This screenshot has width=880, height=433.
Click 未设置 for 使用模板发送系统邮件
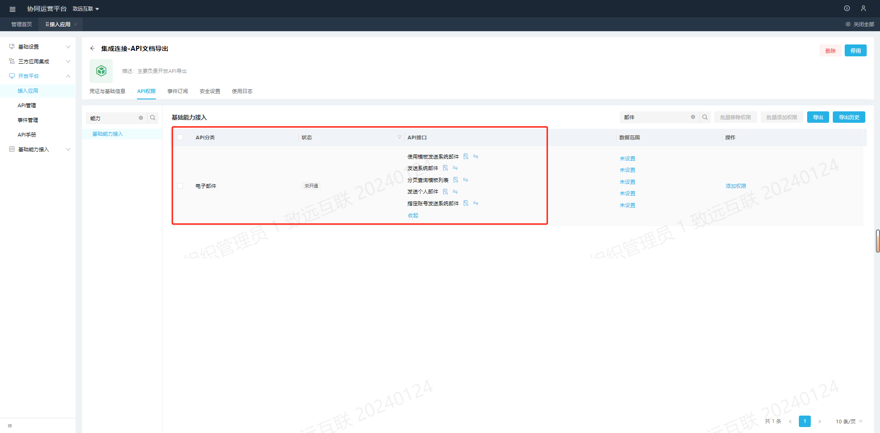627,159
